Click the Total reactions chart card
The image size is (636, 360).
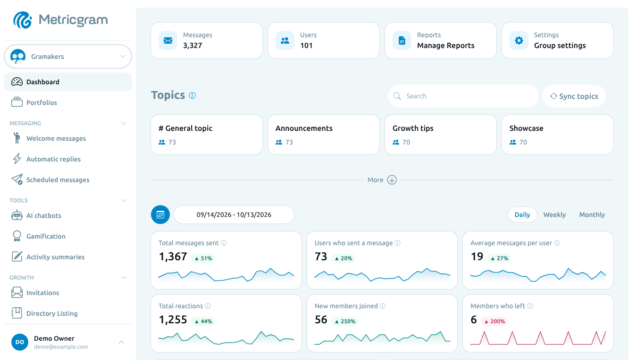(226, 323)
